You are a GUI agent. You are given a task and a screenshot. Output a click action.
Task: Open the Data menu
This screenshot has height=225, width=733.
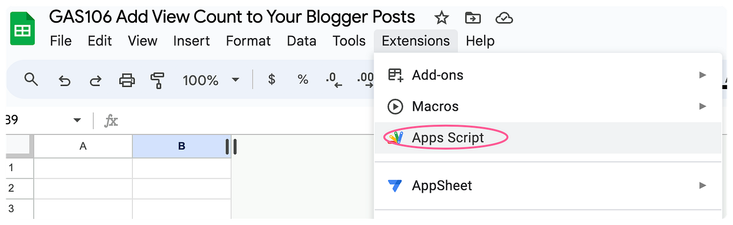point(302,41)
